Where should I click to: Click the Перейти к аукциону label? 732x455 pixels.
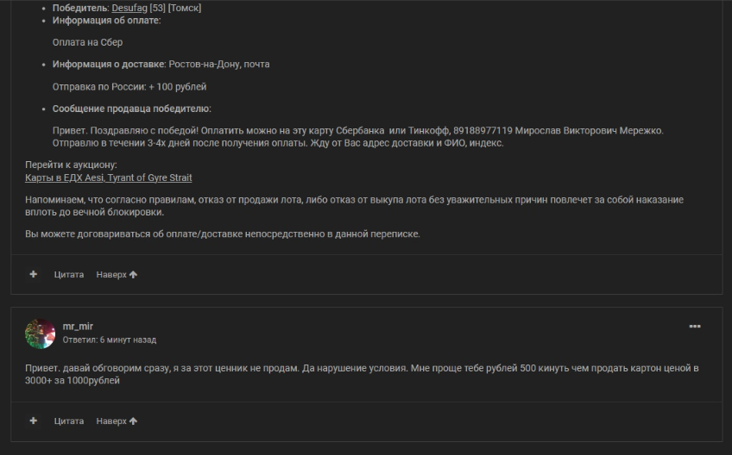pos(72,165)
